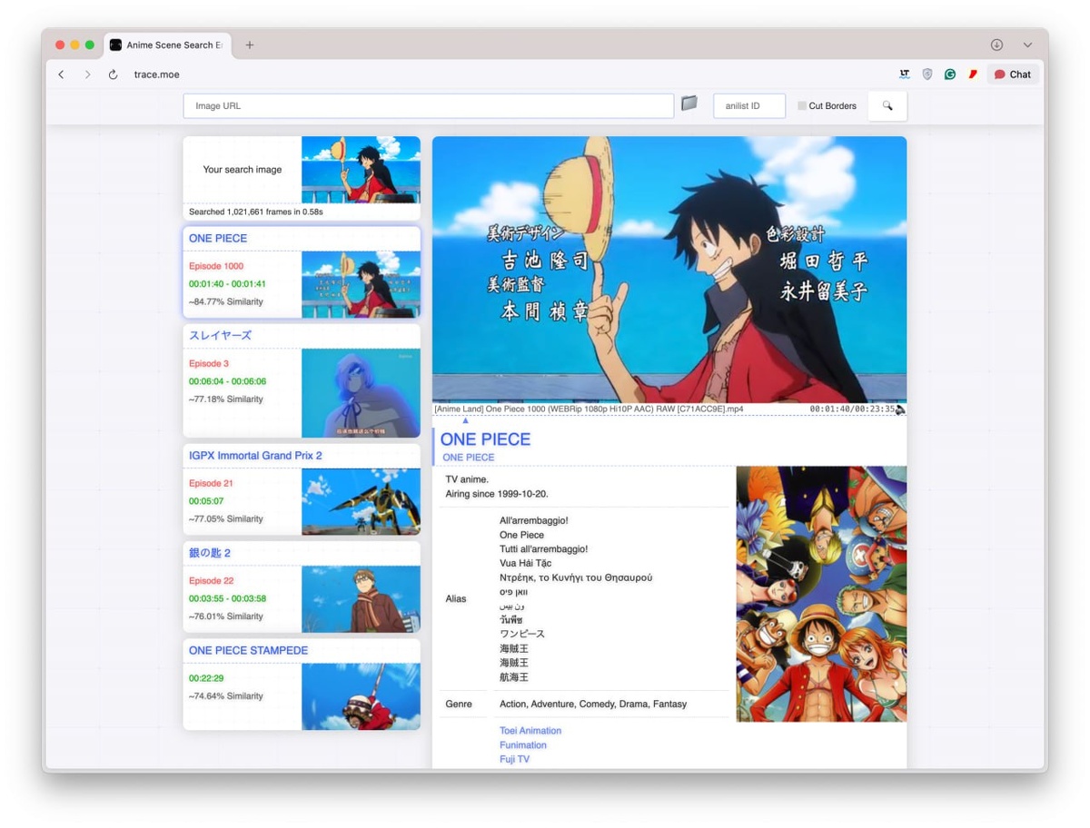Viewport: 1090px width, 828px height.
Task: Click the Airing since 1999-10-20 text
Action: pos(497,494)
